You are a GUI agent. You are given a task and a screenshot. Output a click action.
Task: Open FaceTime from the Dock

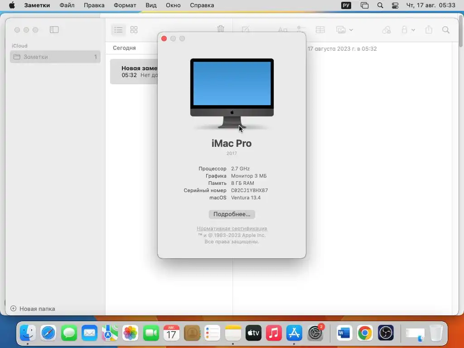click(x=151, y=333)
